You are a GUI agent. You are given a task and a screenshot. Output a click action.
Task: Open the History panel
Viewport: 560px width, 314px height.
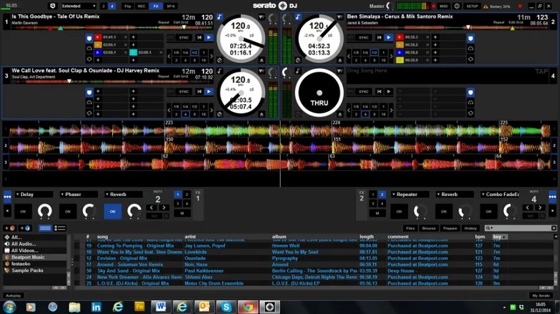pyautogui.click(x=470, y=228)
